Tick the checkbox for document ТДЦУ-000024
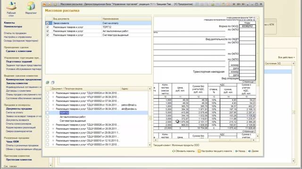This screenshot has width=302, height=169. coord(47,93)
